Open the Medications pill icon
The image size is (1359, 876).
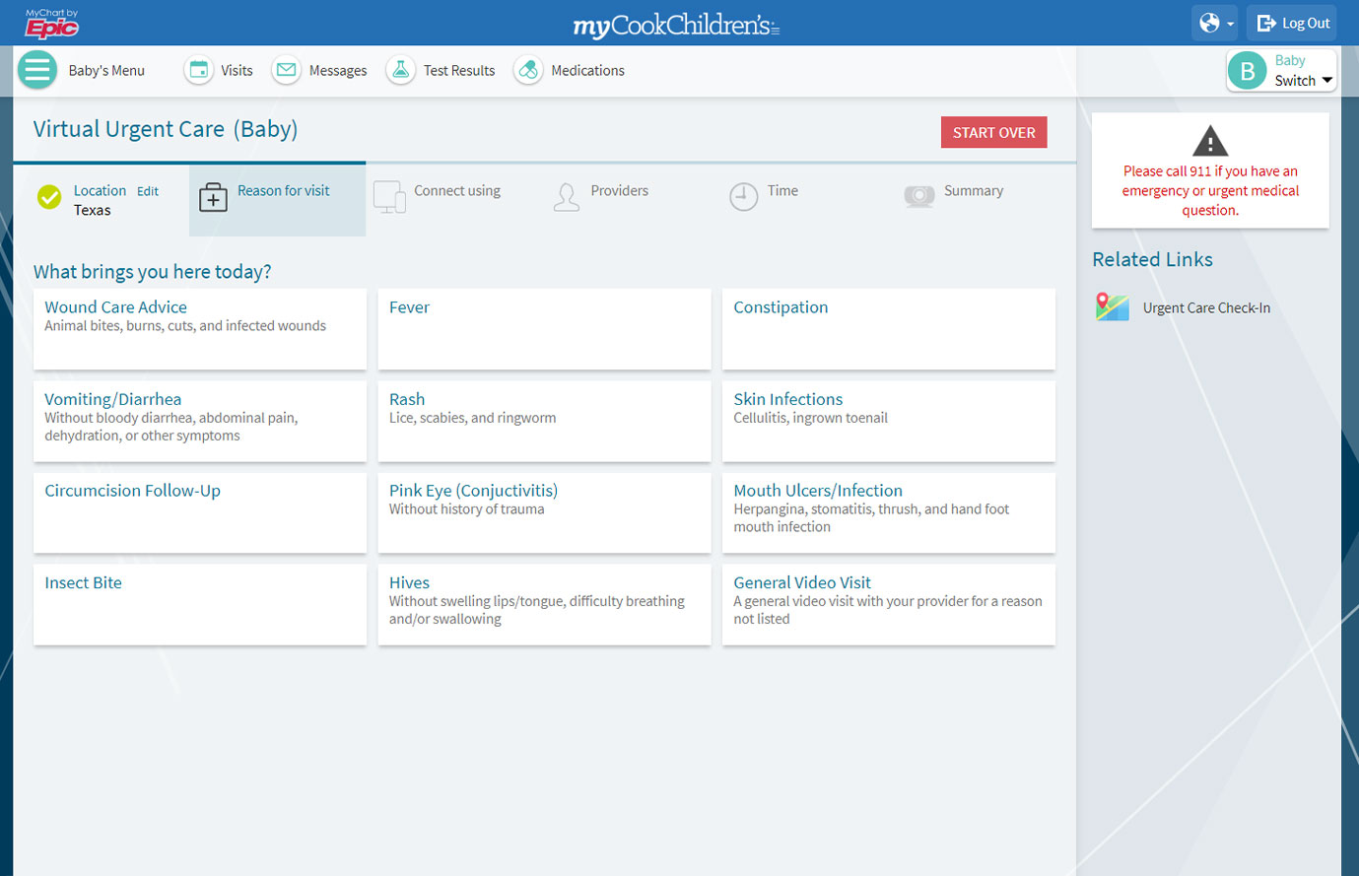[x=528, y=70]
